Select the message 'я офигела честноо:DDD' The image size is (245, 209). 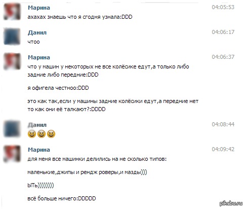pyautogui.click(x=58, y=88)
